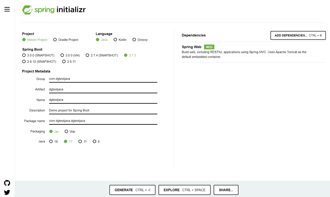Select Spring Boot 2.6.12 (SNAPSHOT)
Viewport: 330px width, 197px height.
pos(39,62)
